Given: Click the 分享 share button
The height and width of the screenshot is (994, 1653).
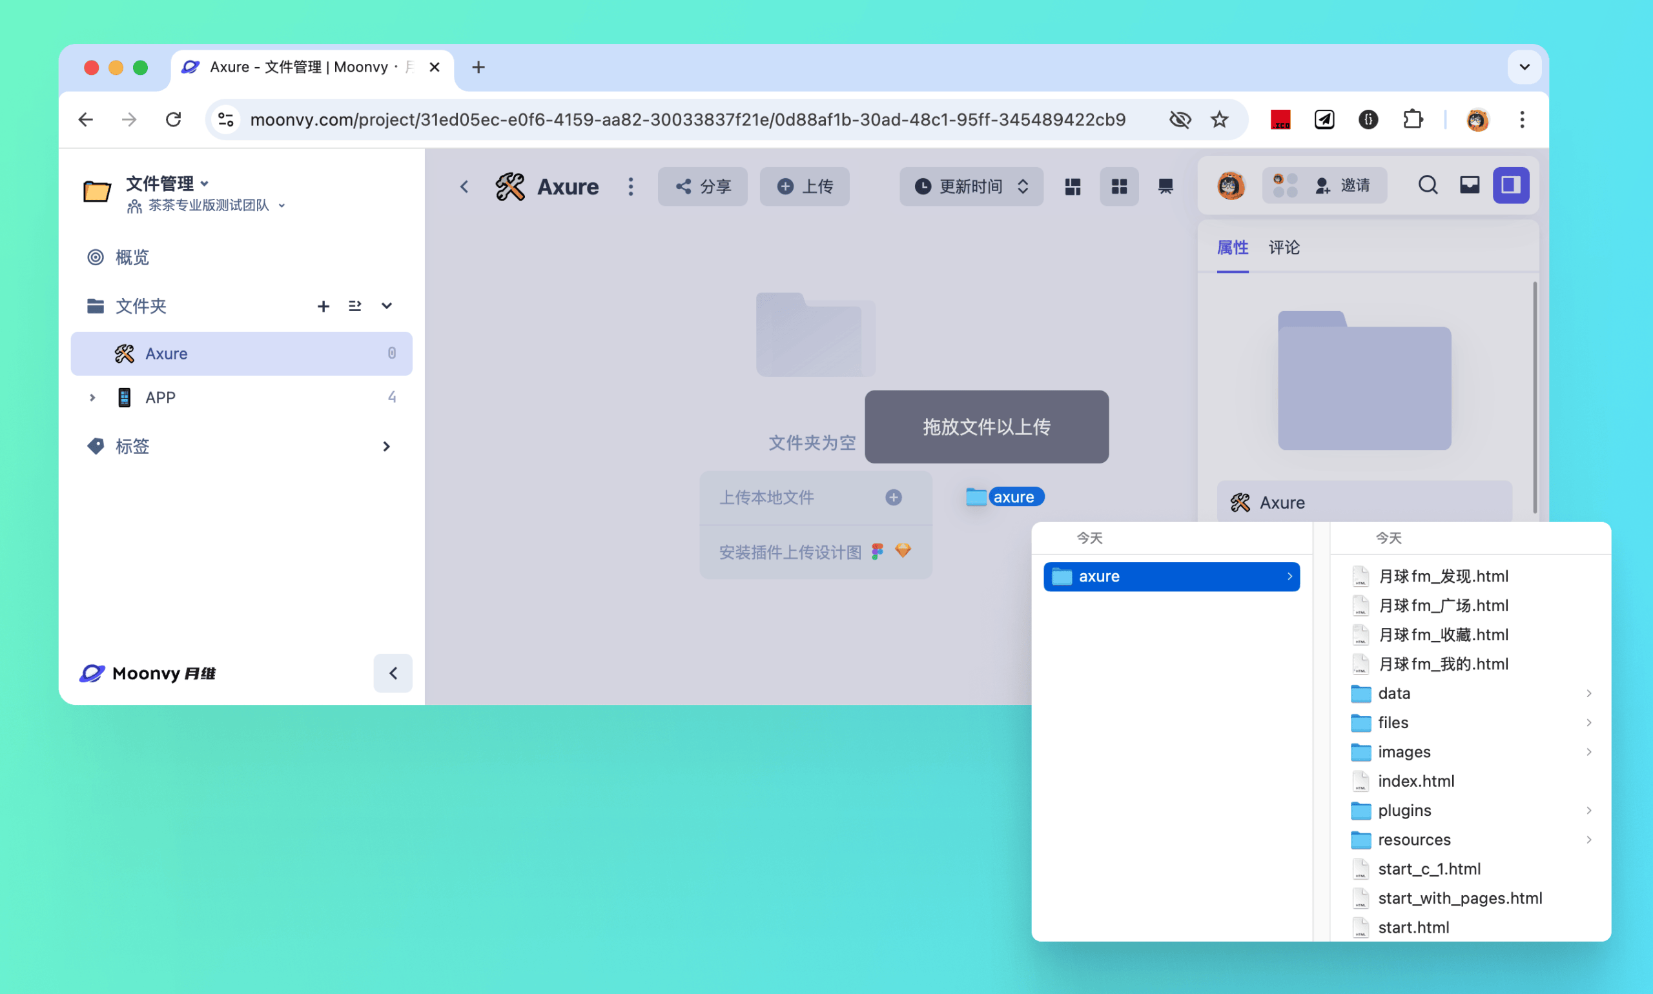Looking at the screenshot, I should (x=703, y=186).
